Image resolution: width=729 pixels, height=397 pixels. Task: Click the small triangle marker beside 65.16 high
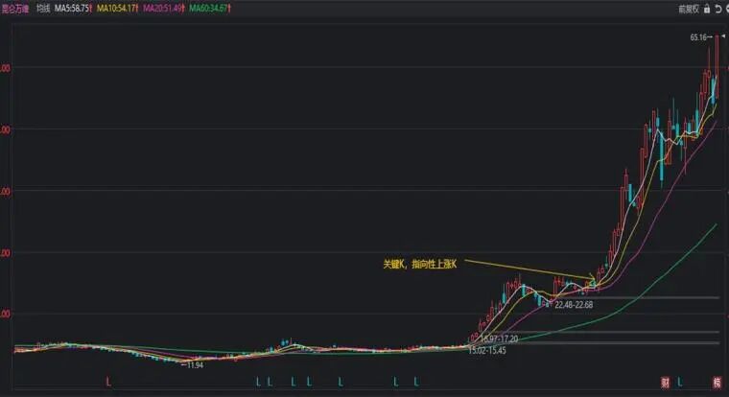tap(723, 36)
